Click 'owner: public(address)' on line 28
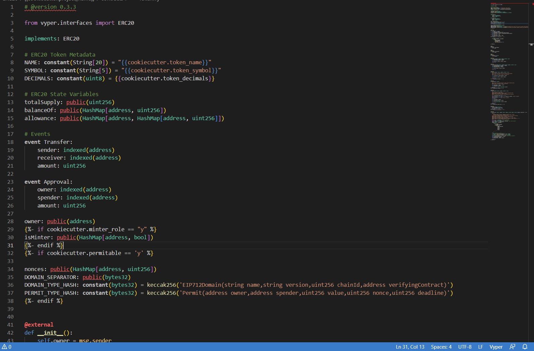The height and width of the screenshot is (351, 534). [x=60, y=221]
